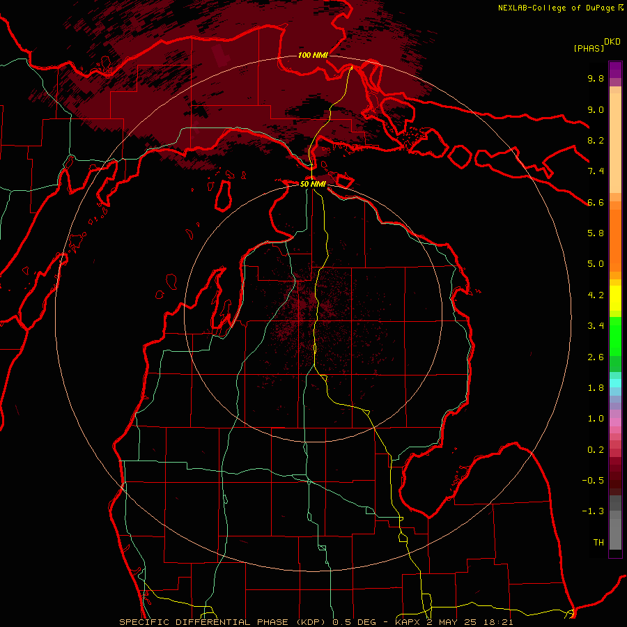The height and width of the screenshot is (627, 627).
Task: Click the 9.0 value on color scale
Action: [x=596, y=109]
